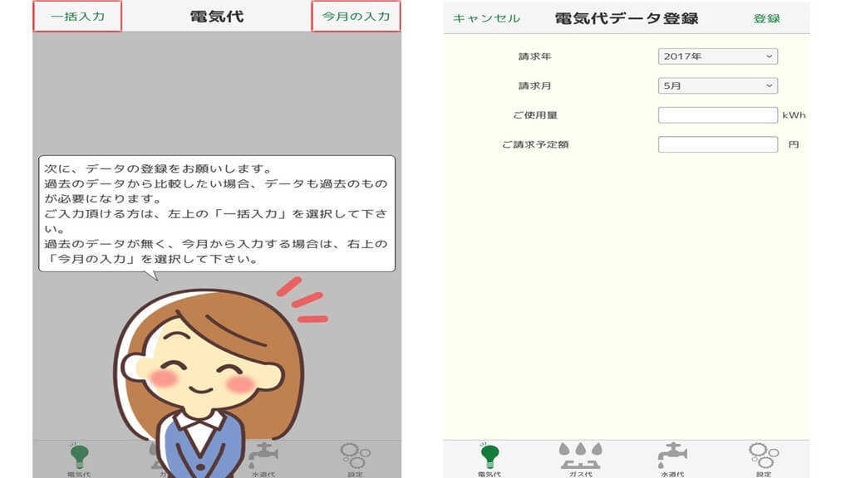This screenshot has width=851, height=478.
Task: Open the 設定 gear icon on left screen
Action: [x=356, y=455]
